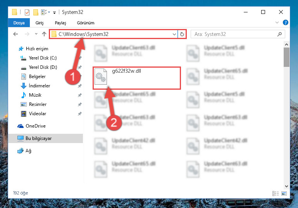
Task: Switch to large icons view in the status bar
Action: pyautogui.click(x=284, y=193)
